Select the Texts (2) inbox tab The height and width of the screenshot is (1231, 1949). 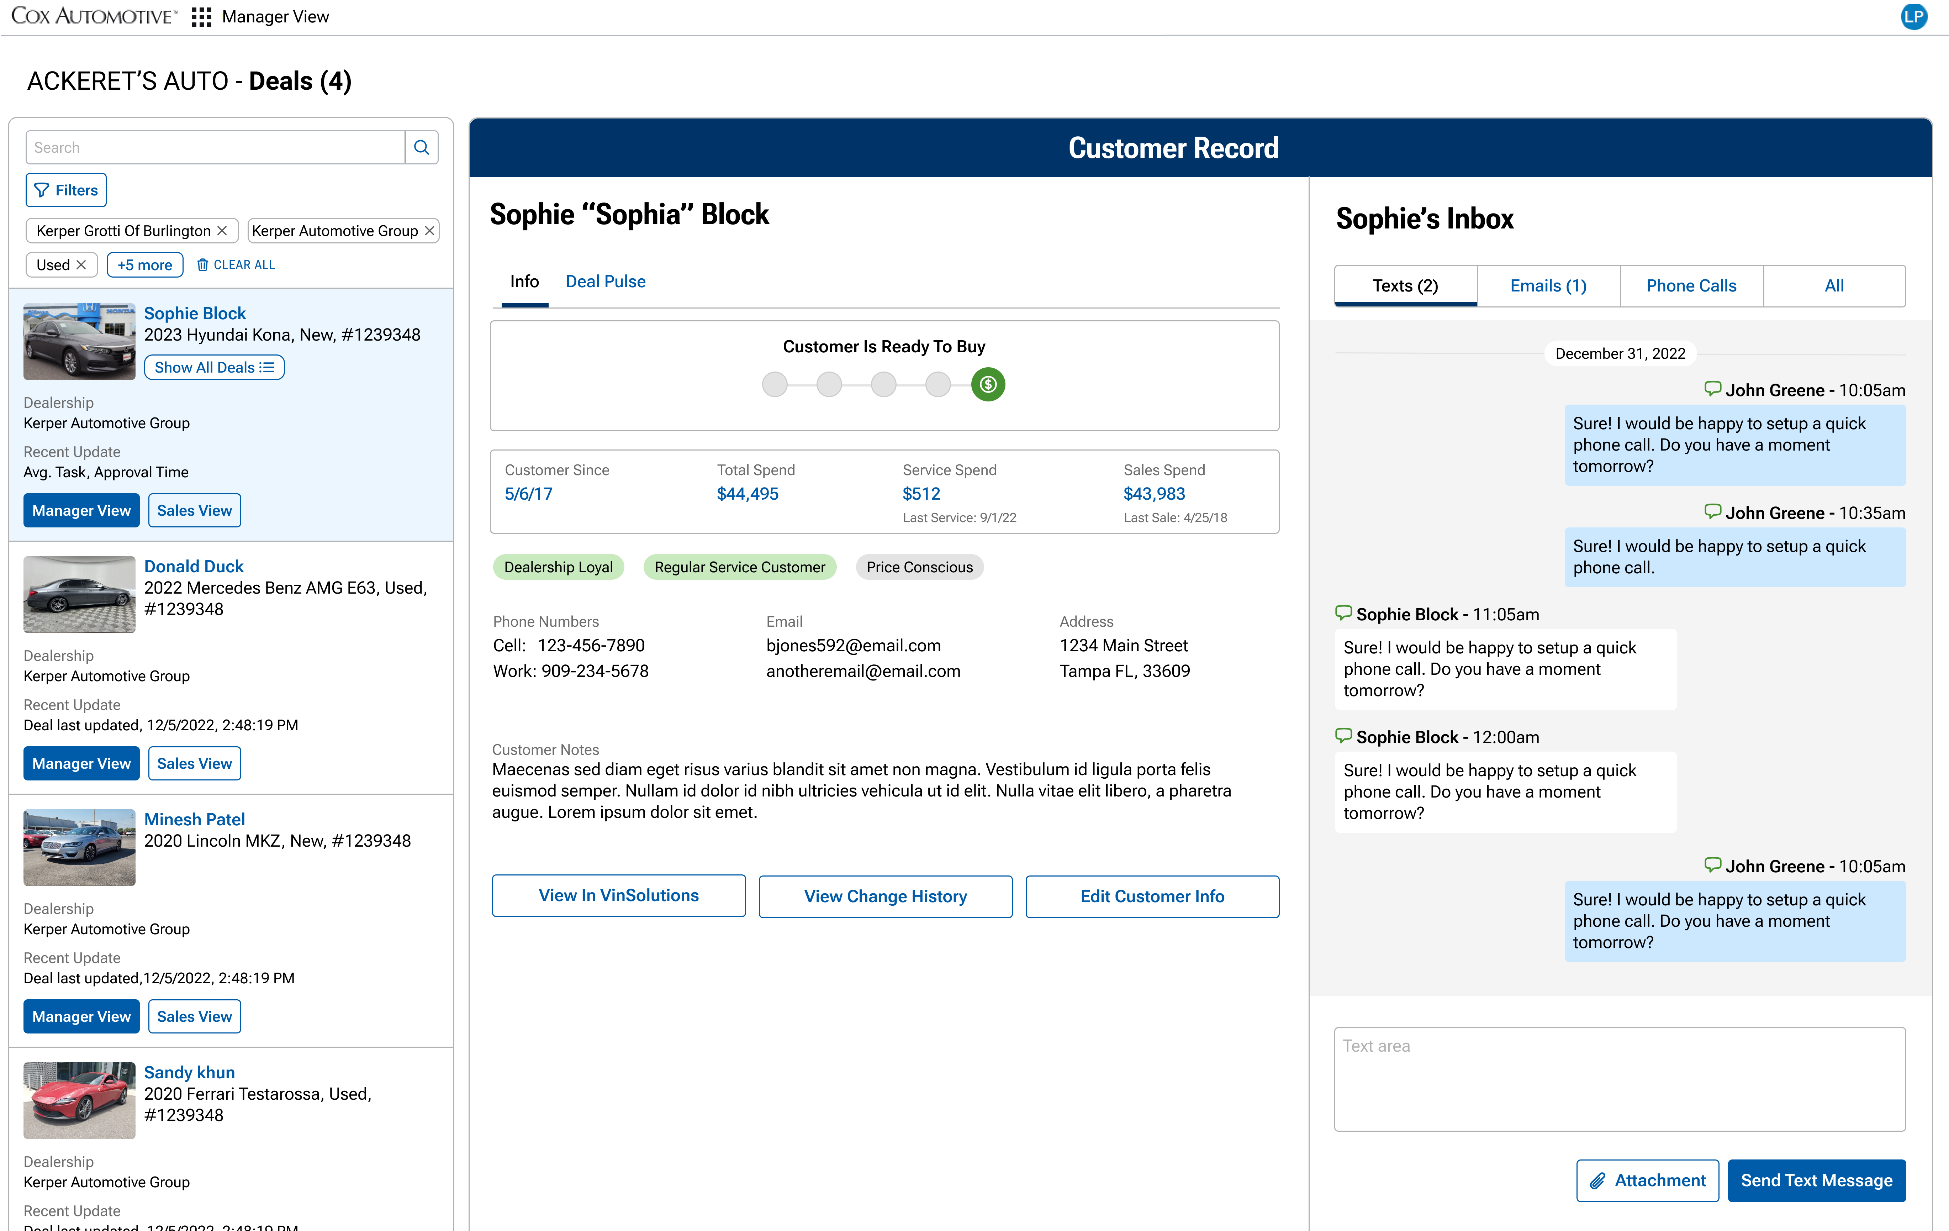click(1406, 286)
